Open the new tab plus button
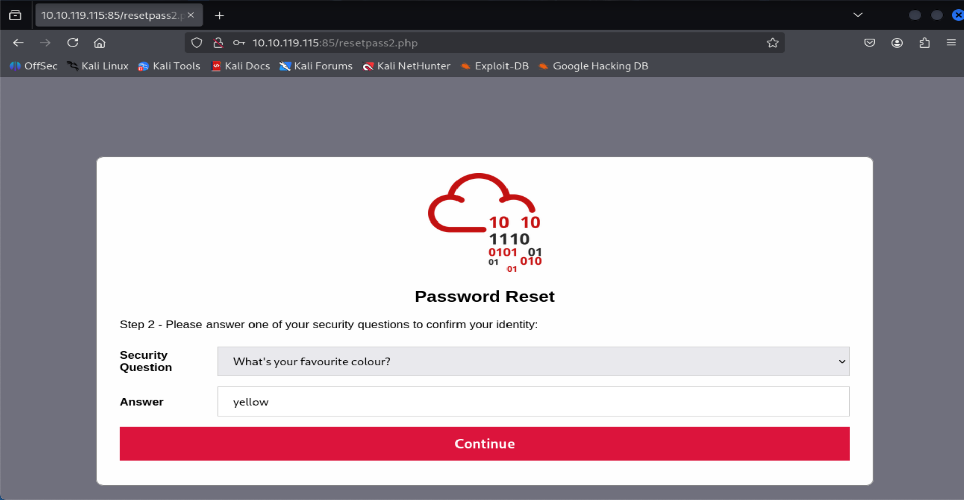964x500 pixels. 219,15
